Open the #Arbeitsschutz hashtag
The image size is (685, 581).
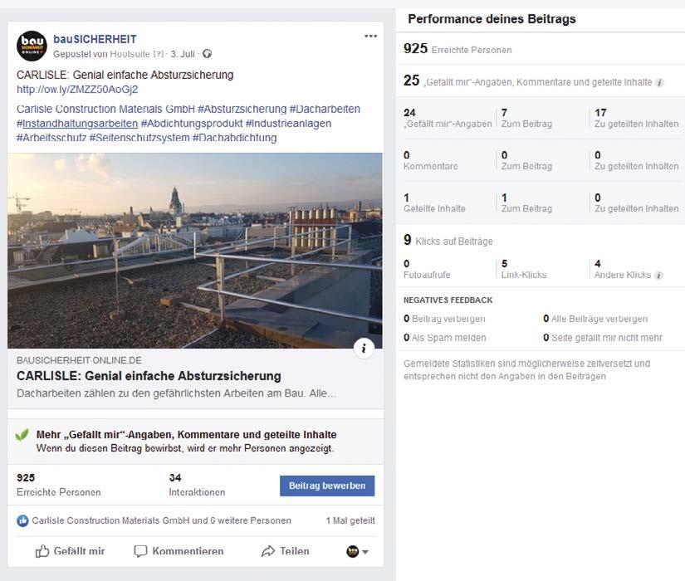(51, 138)
